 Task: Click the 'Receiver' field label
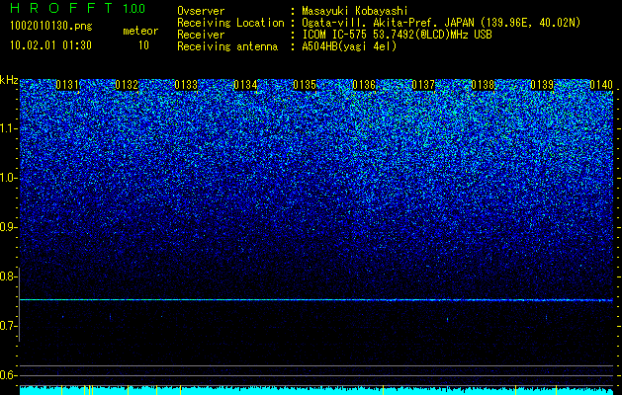pos(201,35)
